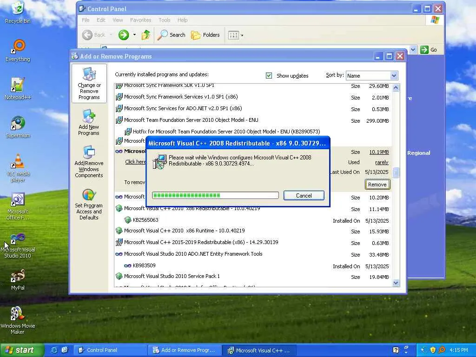
Task: Select Hotfix for Team Foundation Server (KB2890573)
Action: tap(253, 132)
